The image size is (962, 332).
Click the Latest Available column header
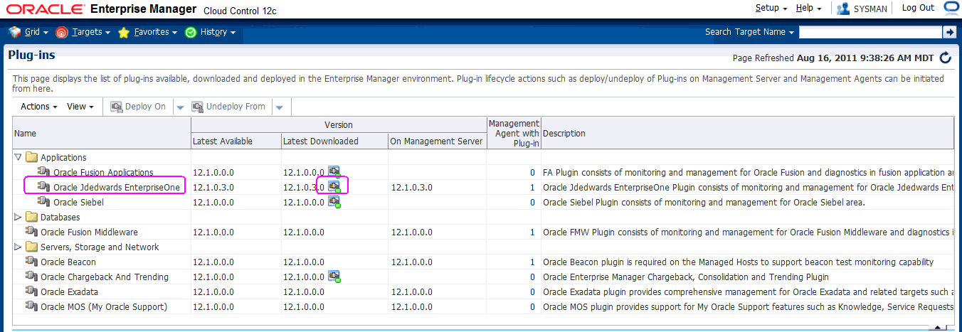pyautogui.click(x=236, y=141)
